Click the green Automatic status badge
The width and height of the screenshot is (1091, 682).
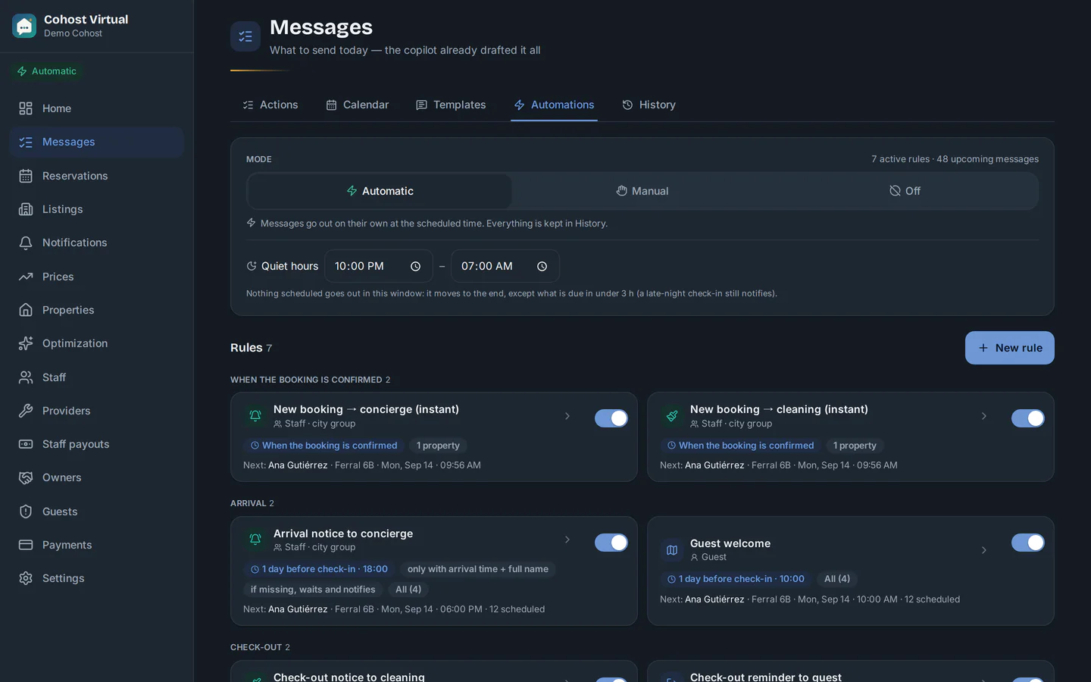coord(47,71)
